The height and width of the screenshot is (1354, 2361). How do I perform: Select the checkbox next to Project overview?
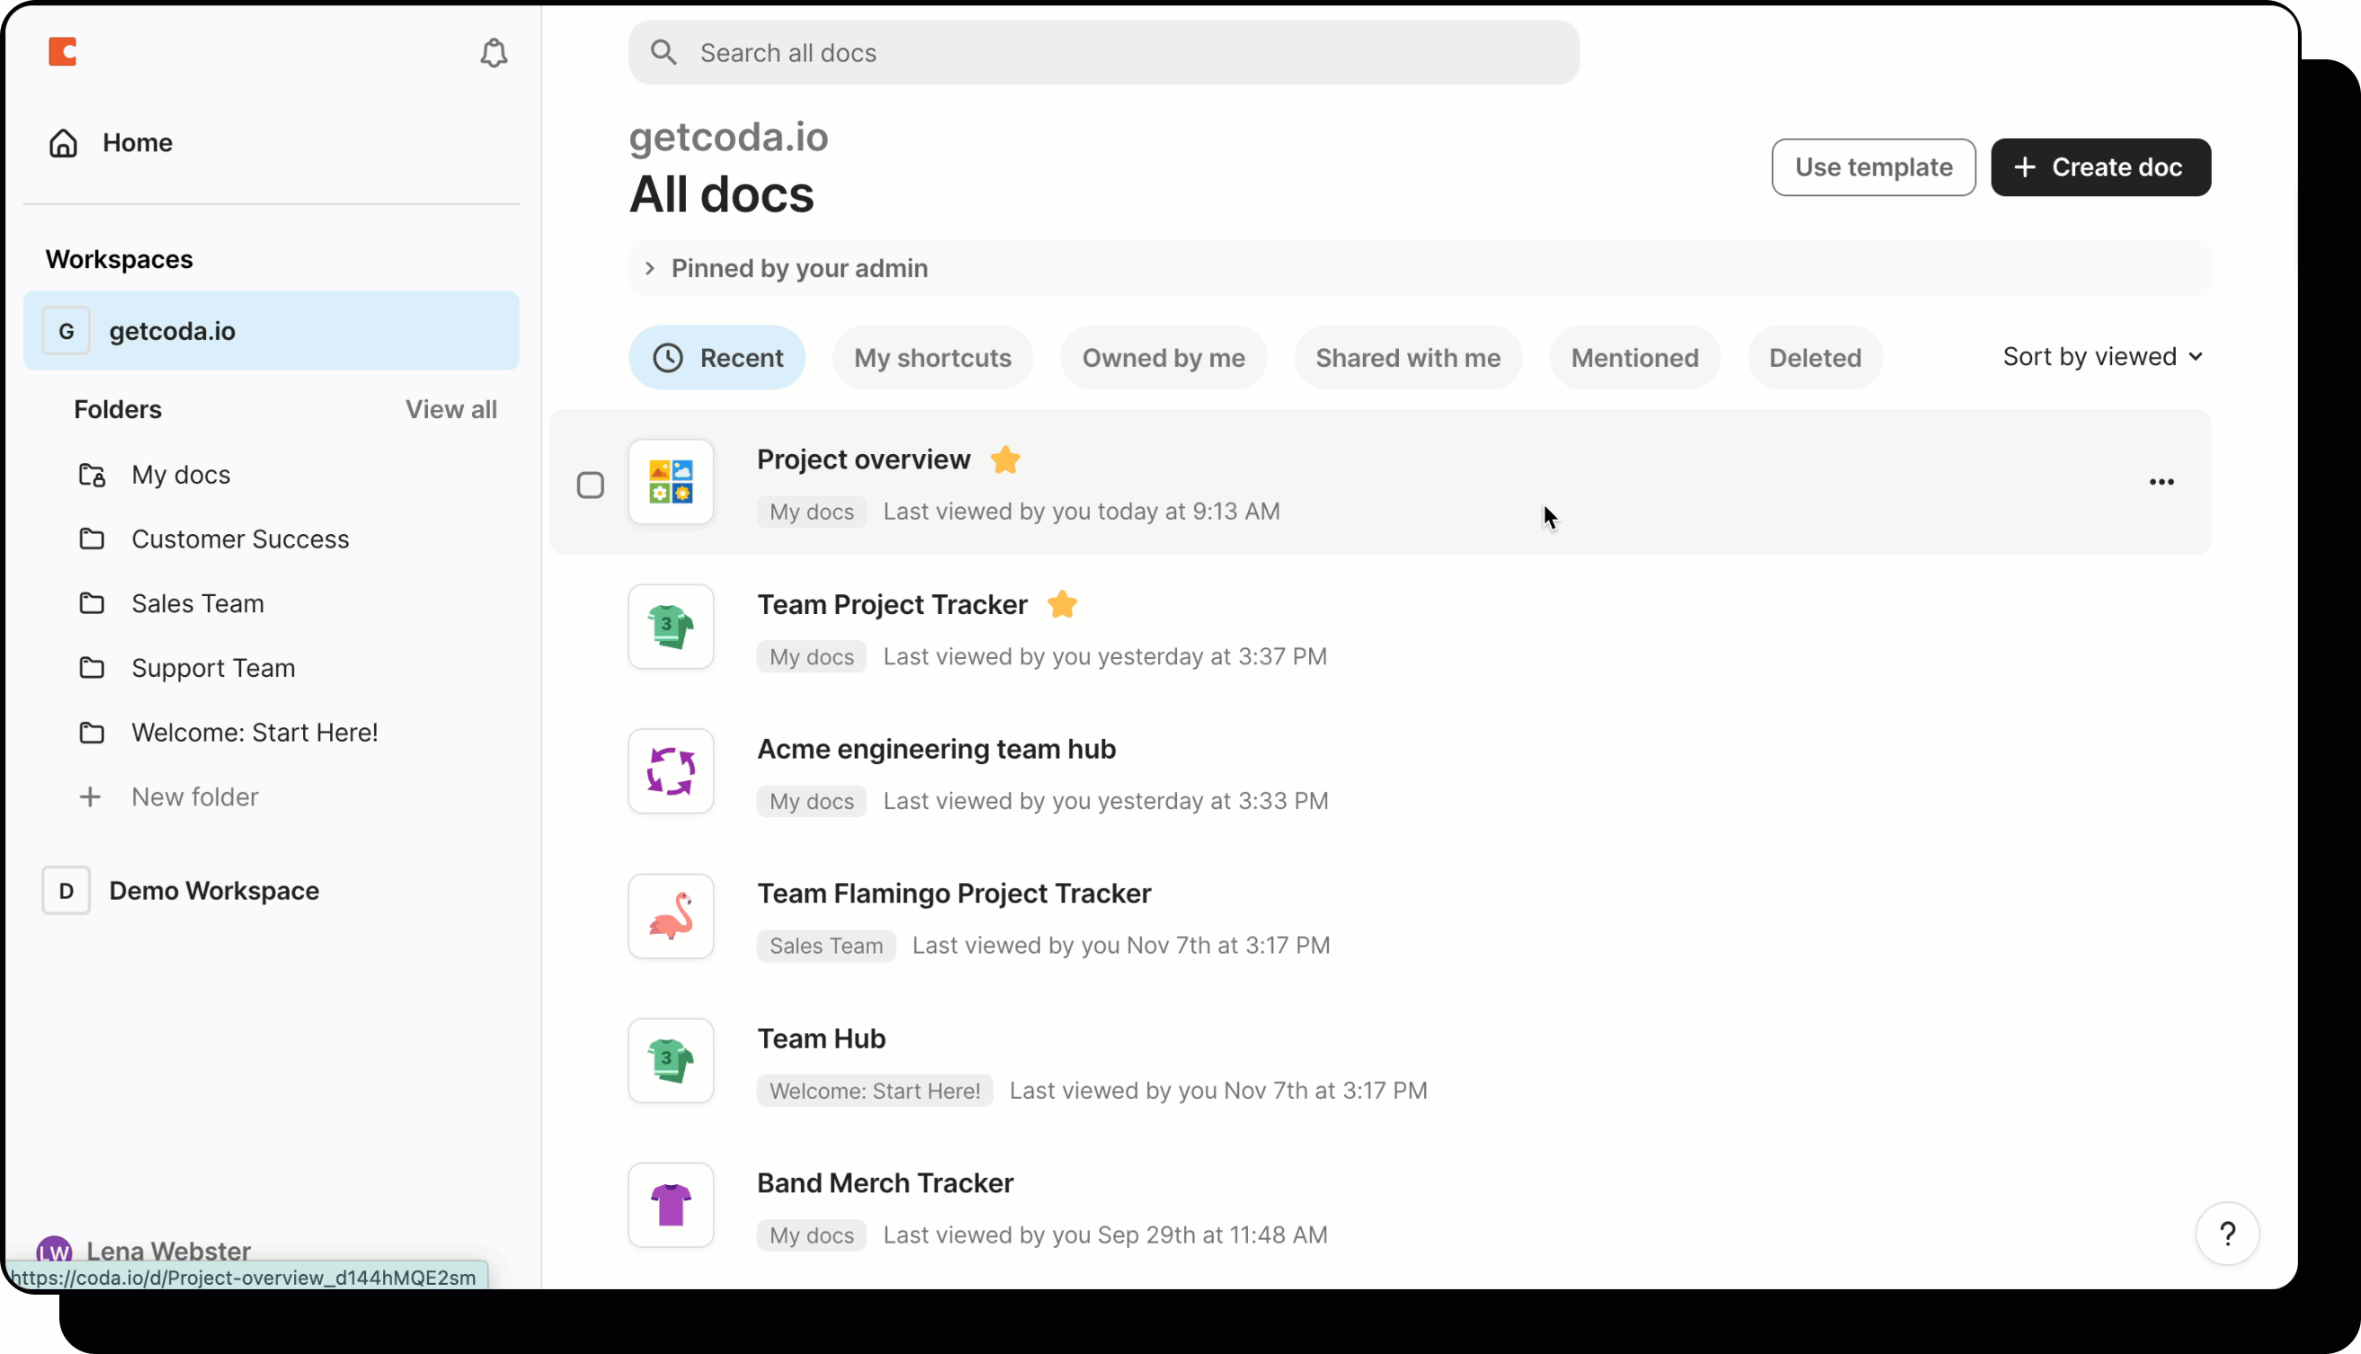point(592,485)
